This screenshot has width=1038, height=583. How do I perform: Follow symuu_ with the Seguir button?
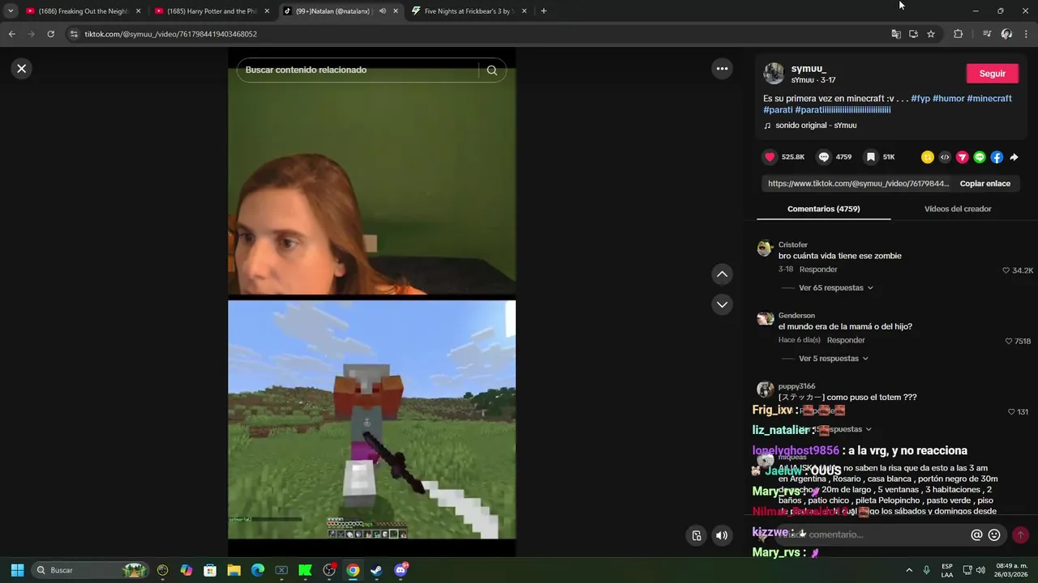(x=992, y=74)
